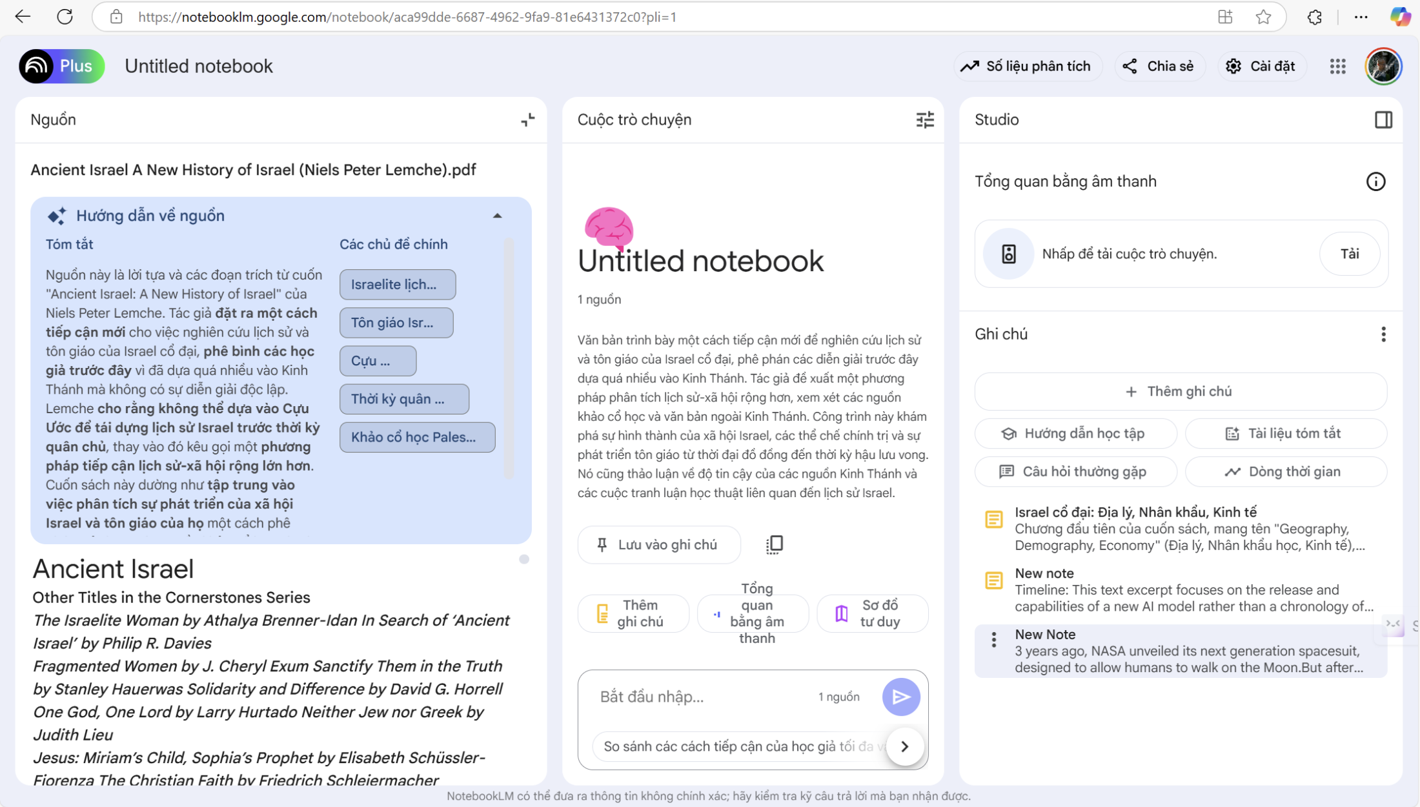The width and height of the screenshot is (1420, 807).
Task: Open Cài đặt settings
Action: click(x=1261, y=66)
